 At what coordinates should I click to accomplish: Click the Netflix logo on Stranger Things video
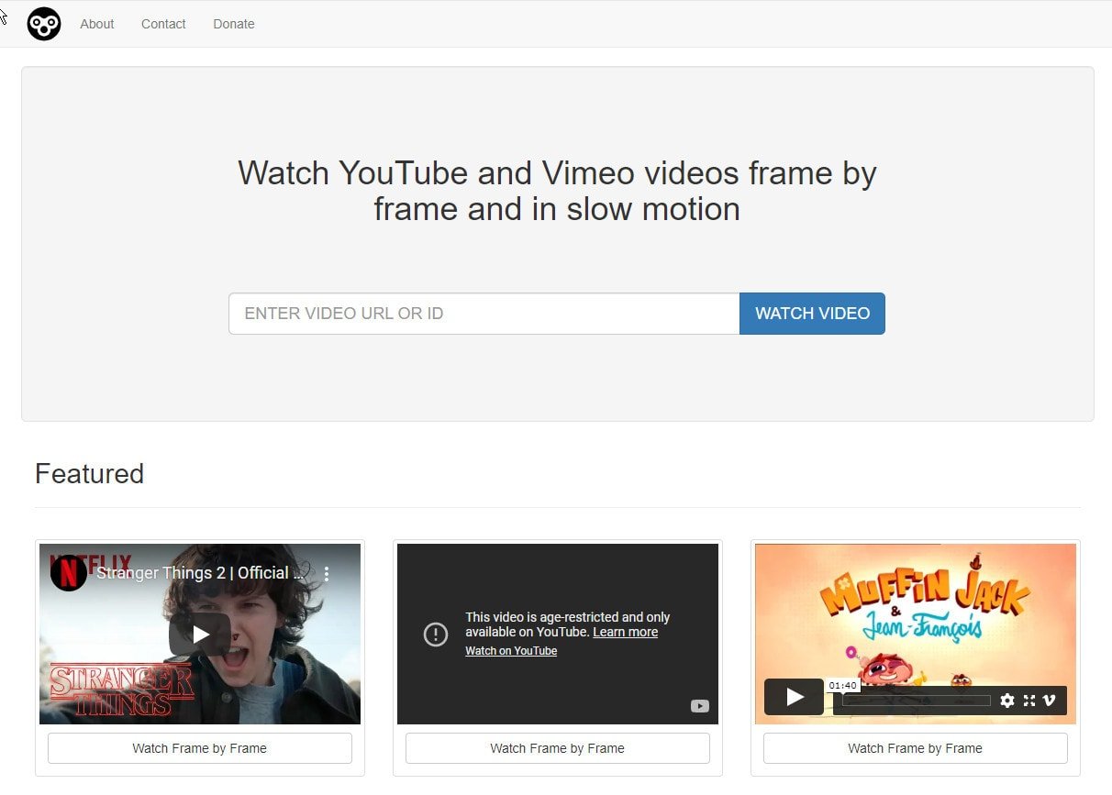pos(68,572)
